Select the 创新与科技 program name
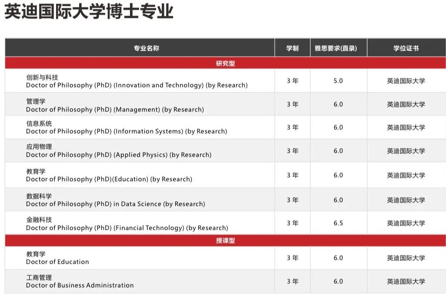 click(42, 77)
